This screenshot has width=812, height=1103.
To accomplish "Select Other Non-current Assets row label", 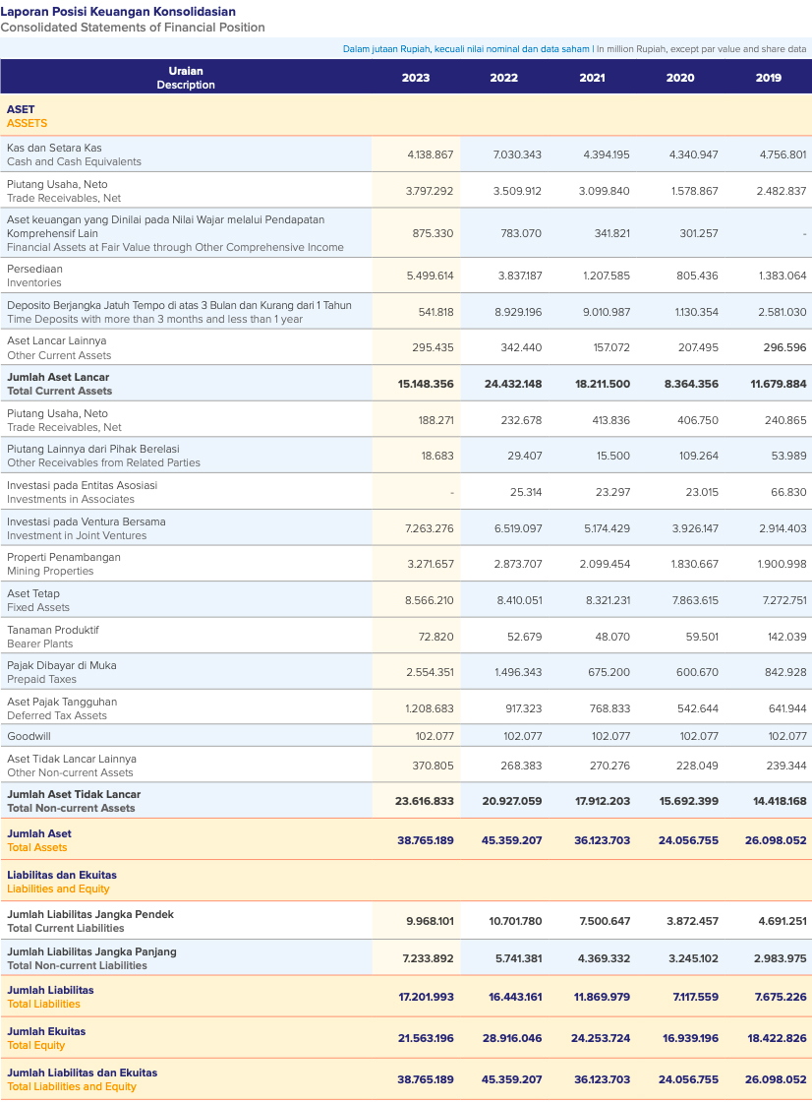I will pos(72,766).
